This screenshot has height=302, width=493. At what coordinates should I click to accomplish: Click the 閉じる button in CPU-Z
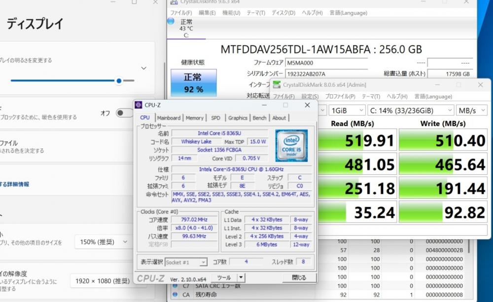pos(299,277)
